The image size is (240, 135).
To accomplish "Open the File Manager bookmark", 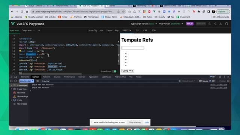I will point(91,17).
